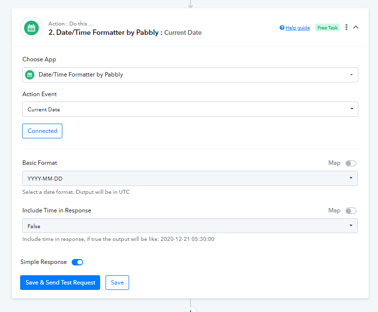This screenshot has height=312, width=378.
Task: Enable Map switch for Include Time in Response
Action: pos(351,211)
